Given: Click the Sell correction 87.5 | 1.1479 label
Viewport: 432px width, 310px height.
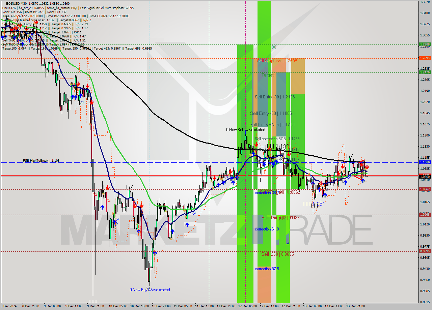Looking at the screenshot, I should [x=277, y=139].
